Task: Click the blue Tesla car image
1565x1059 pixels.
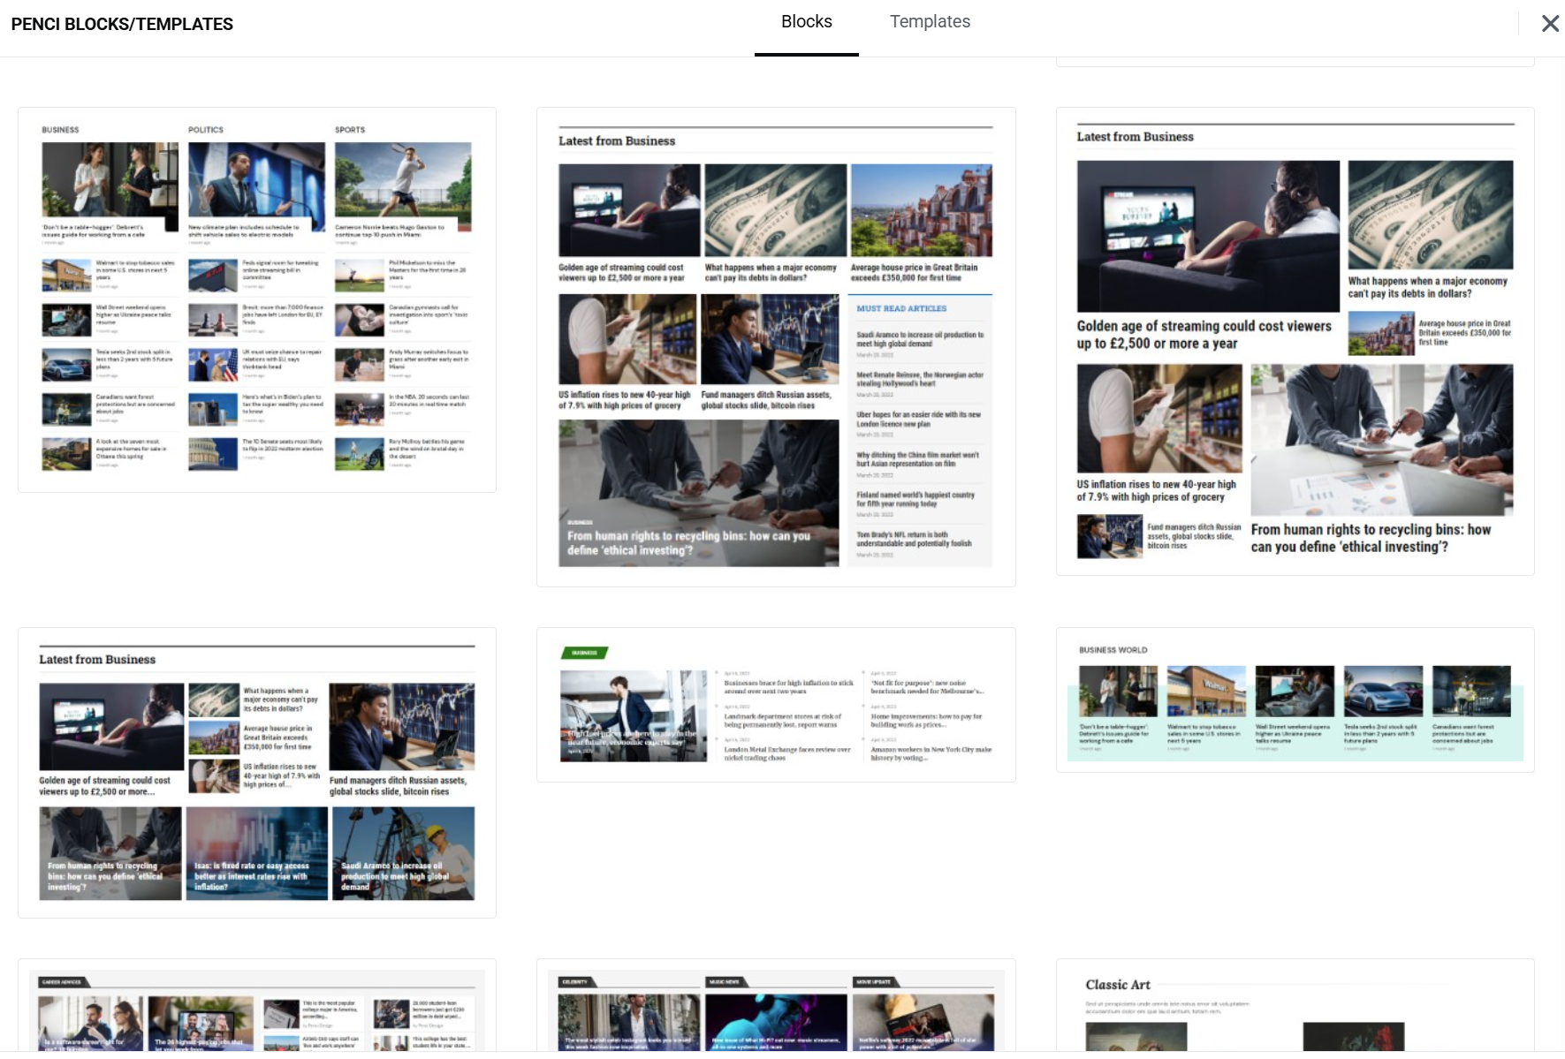Action: point(1382,692)
